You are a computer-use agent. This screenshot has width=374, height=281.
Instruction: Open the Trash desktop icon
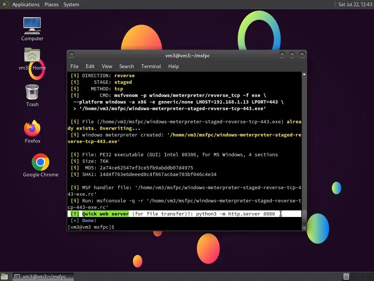click(x=32, y=95)
